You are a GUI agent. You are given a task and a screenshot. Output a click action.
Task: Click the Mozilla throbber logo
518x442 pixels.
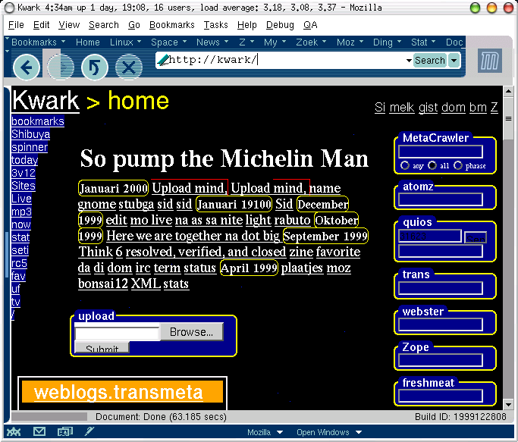point(489,61)
